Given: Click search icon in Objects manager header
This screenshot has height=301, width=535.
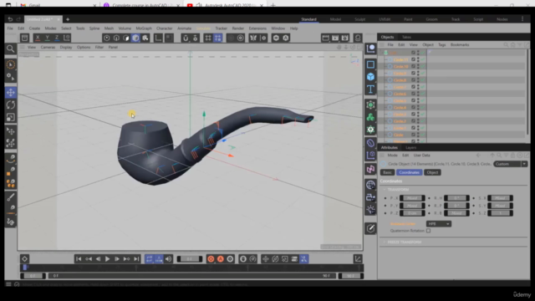Looking at the screenshot, I should [506, 44].
